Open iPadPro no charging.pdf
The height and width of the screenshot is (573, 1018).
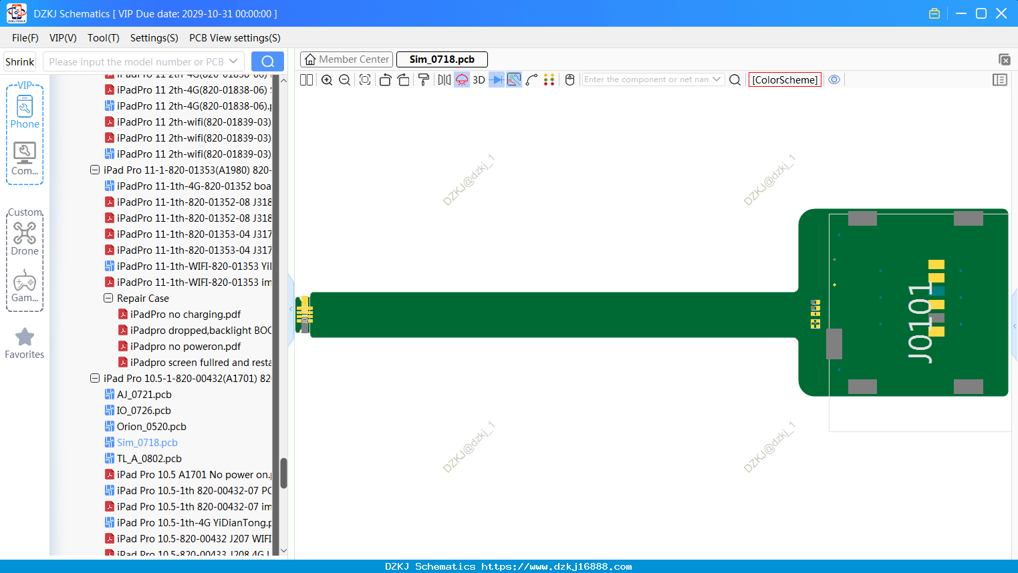tap(179, 315)
